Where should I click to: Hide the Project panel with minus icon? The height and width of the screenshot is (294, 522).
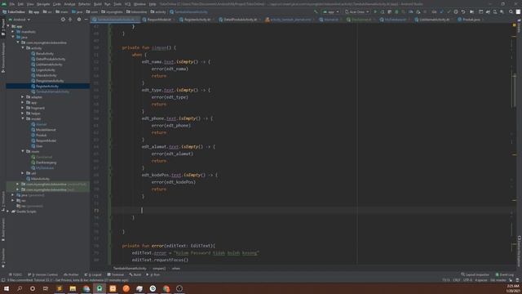(x=86, y=20)
